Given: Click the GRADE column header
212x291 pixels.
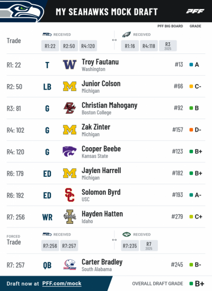Looking at the screenshot, I should tap(195, 26).
